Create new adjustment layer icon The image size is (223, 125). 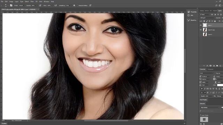[x=214, y=66]
